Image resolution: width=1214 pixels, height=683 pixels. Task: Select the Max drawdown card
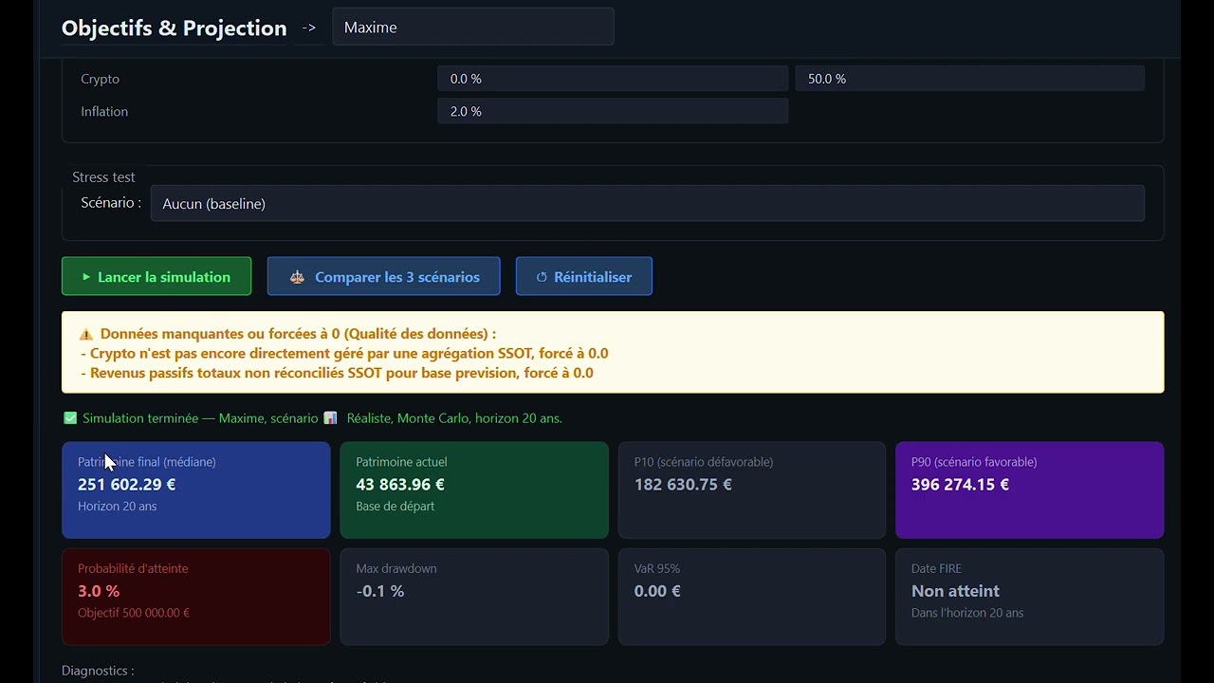pyautogui.click(x=474, y=597)
